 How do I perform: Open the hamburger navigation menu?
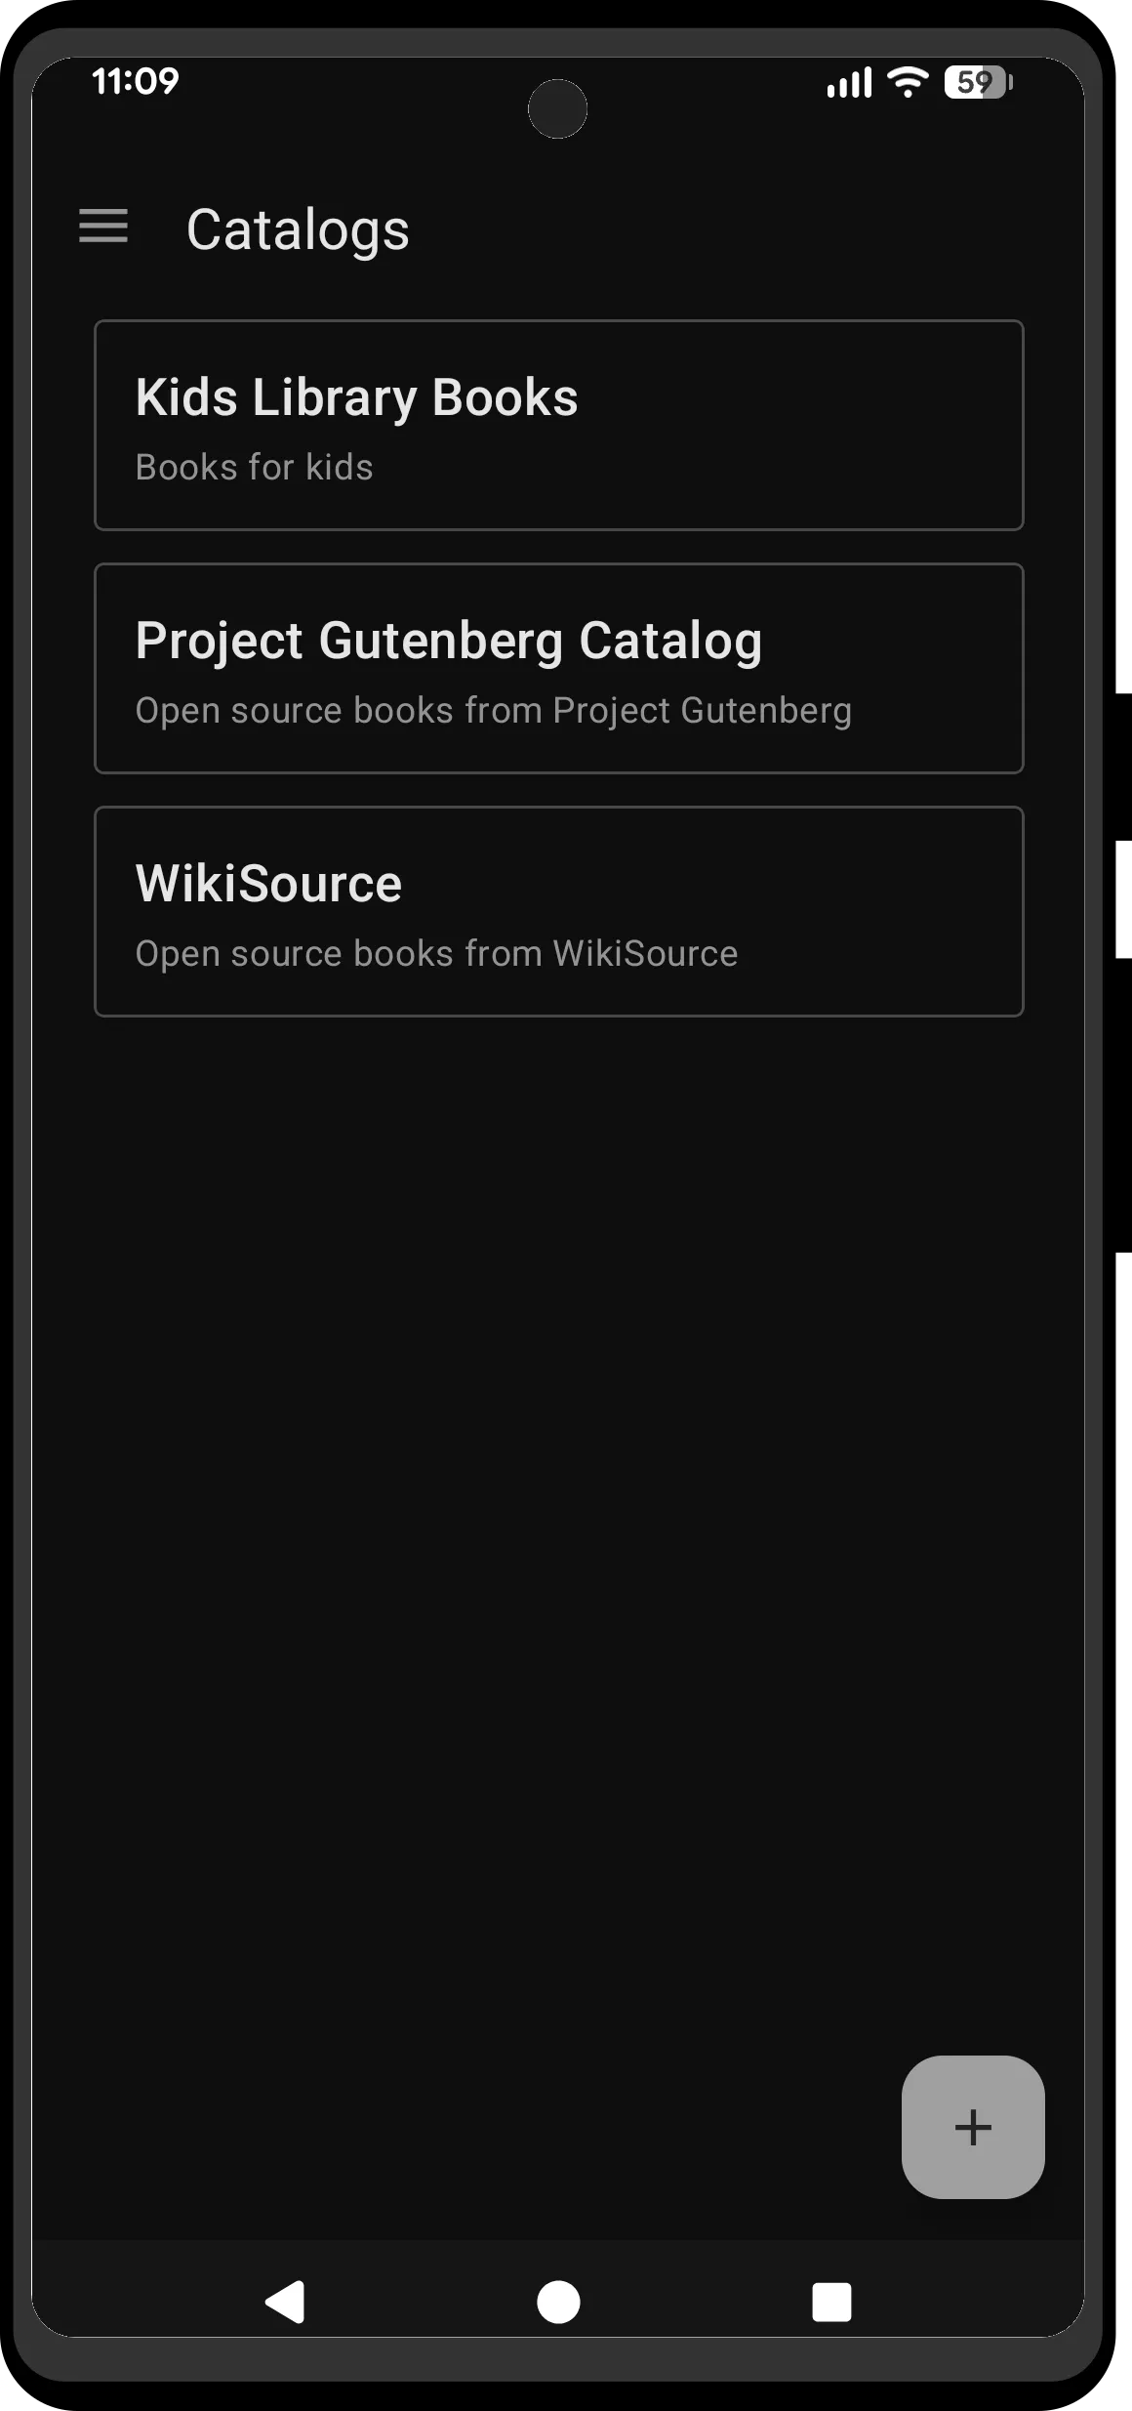[103, 227]
